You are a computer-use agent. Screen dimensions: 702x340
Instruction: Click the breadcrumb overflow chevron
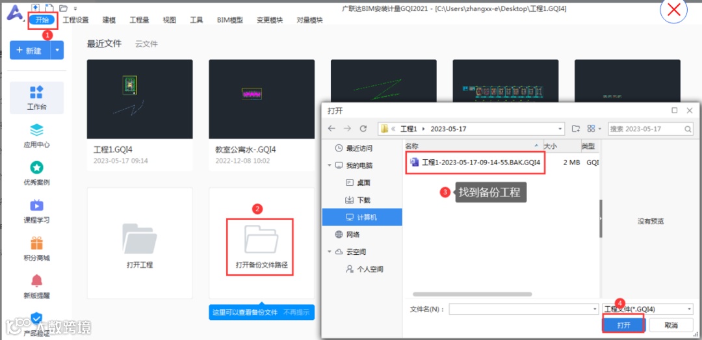(393, 129)
